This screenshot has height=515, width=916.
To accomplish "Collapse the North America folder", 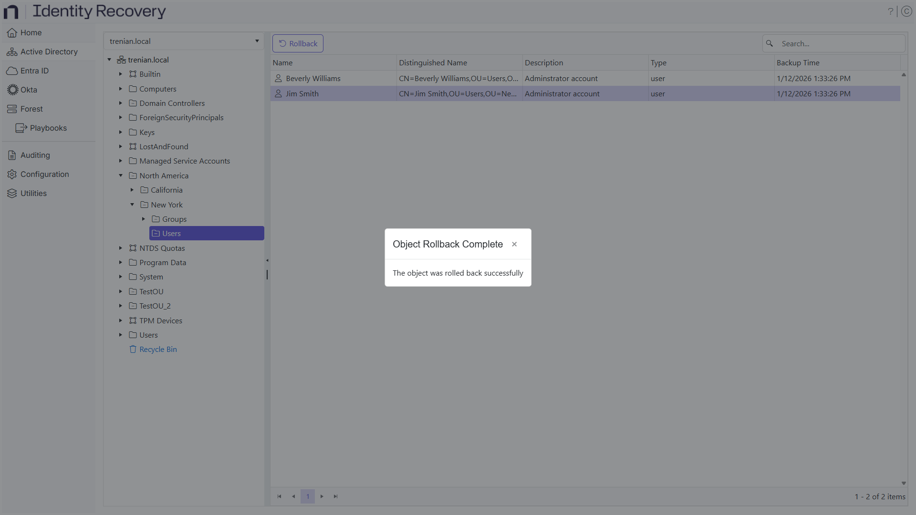I will tap(121, 175).
